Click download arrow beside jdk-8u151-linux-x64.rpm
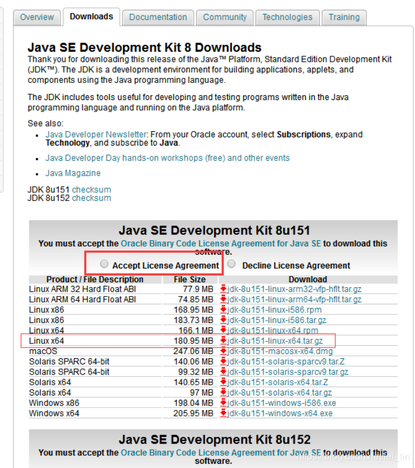This screenshot has height=468, width=415. tap(223, 330)
